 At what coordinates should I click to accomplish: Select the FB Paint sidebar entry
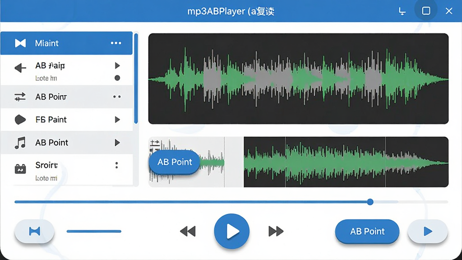click(66, 120)
